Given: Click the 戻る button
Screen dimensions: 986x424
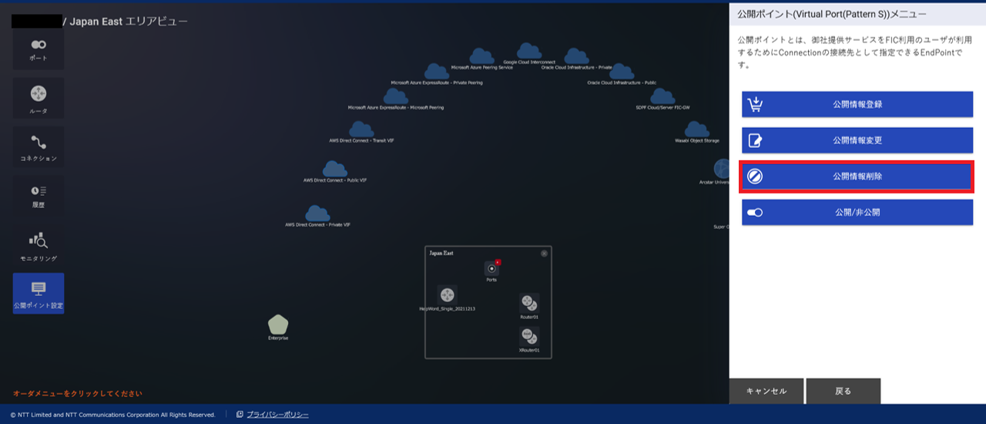Looking at the screenshot, I should 843,391.
